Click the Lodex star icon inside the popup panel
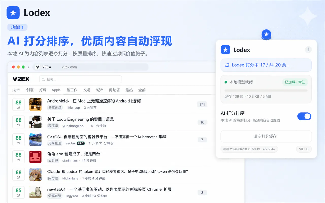The image size is (325, 203). 225,50
